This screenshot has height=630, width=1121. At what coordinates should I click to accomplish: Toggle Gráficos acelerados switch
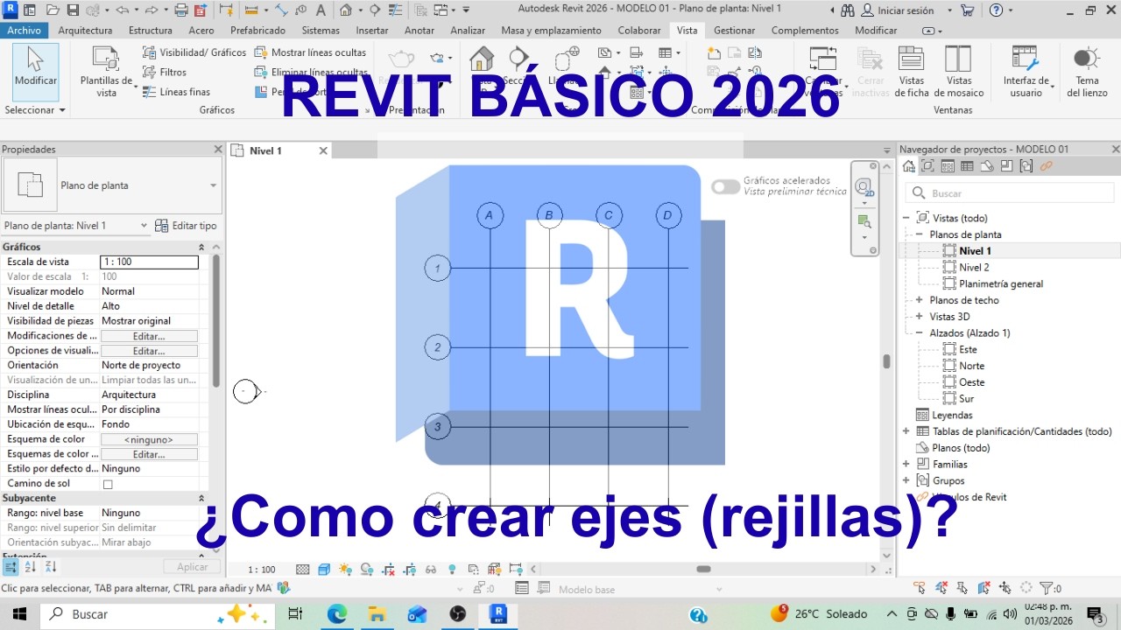[x=725, y=186]
